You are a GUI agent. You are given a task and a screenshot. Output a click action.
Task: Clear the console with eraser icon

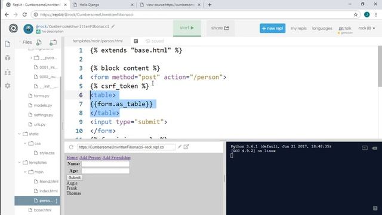coord(375,148)
